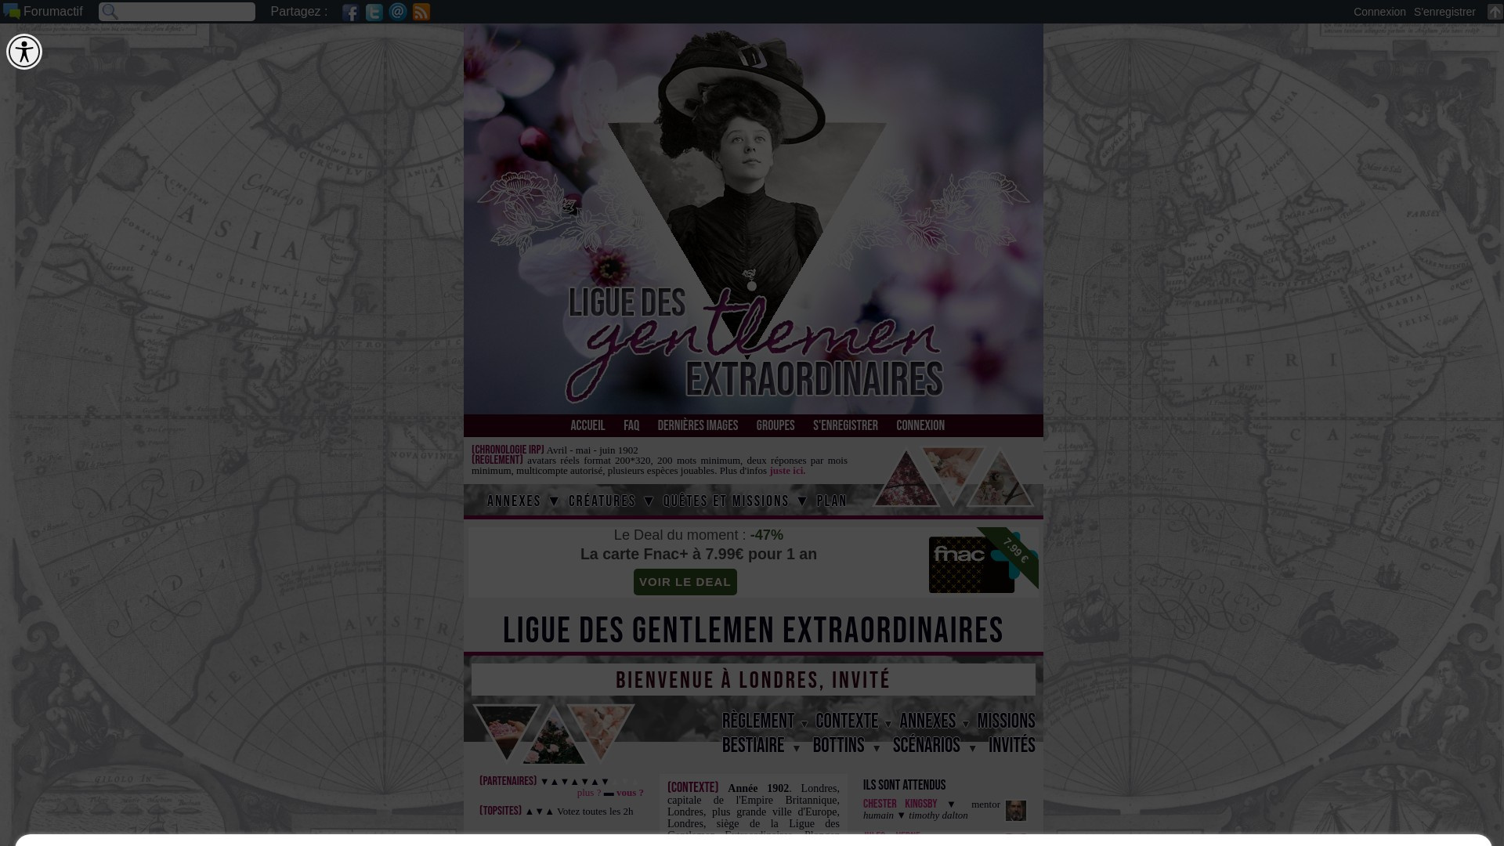This screenshot has height=846, width=1504.
Task: Click 'Votez toutes les 2h' text
Action: (x=595, y=812)
